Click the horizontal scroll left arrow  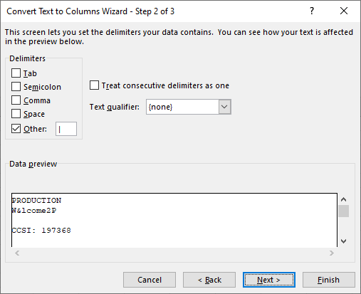coord(17,253)
